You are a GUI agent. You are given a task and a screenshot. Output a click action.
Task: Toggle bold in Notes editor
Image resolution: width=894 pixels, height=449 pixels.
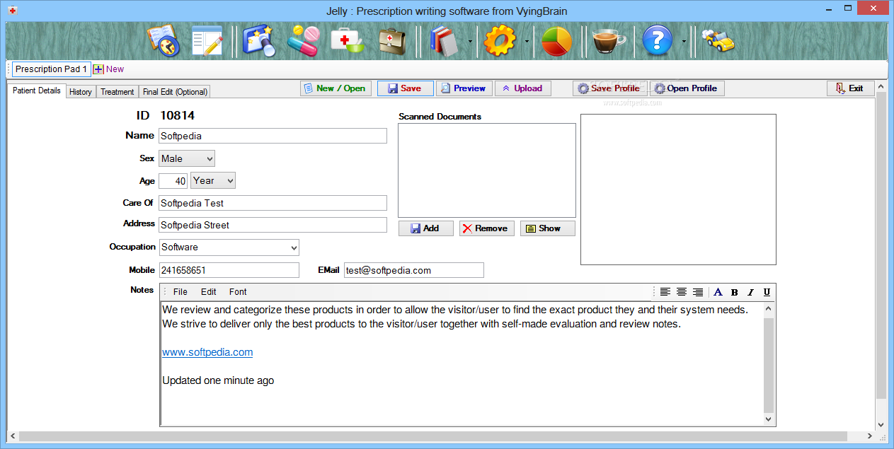(735, 292)
